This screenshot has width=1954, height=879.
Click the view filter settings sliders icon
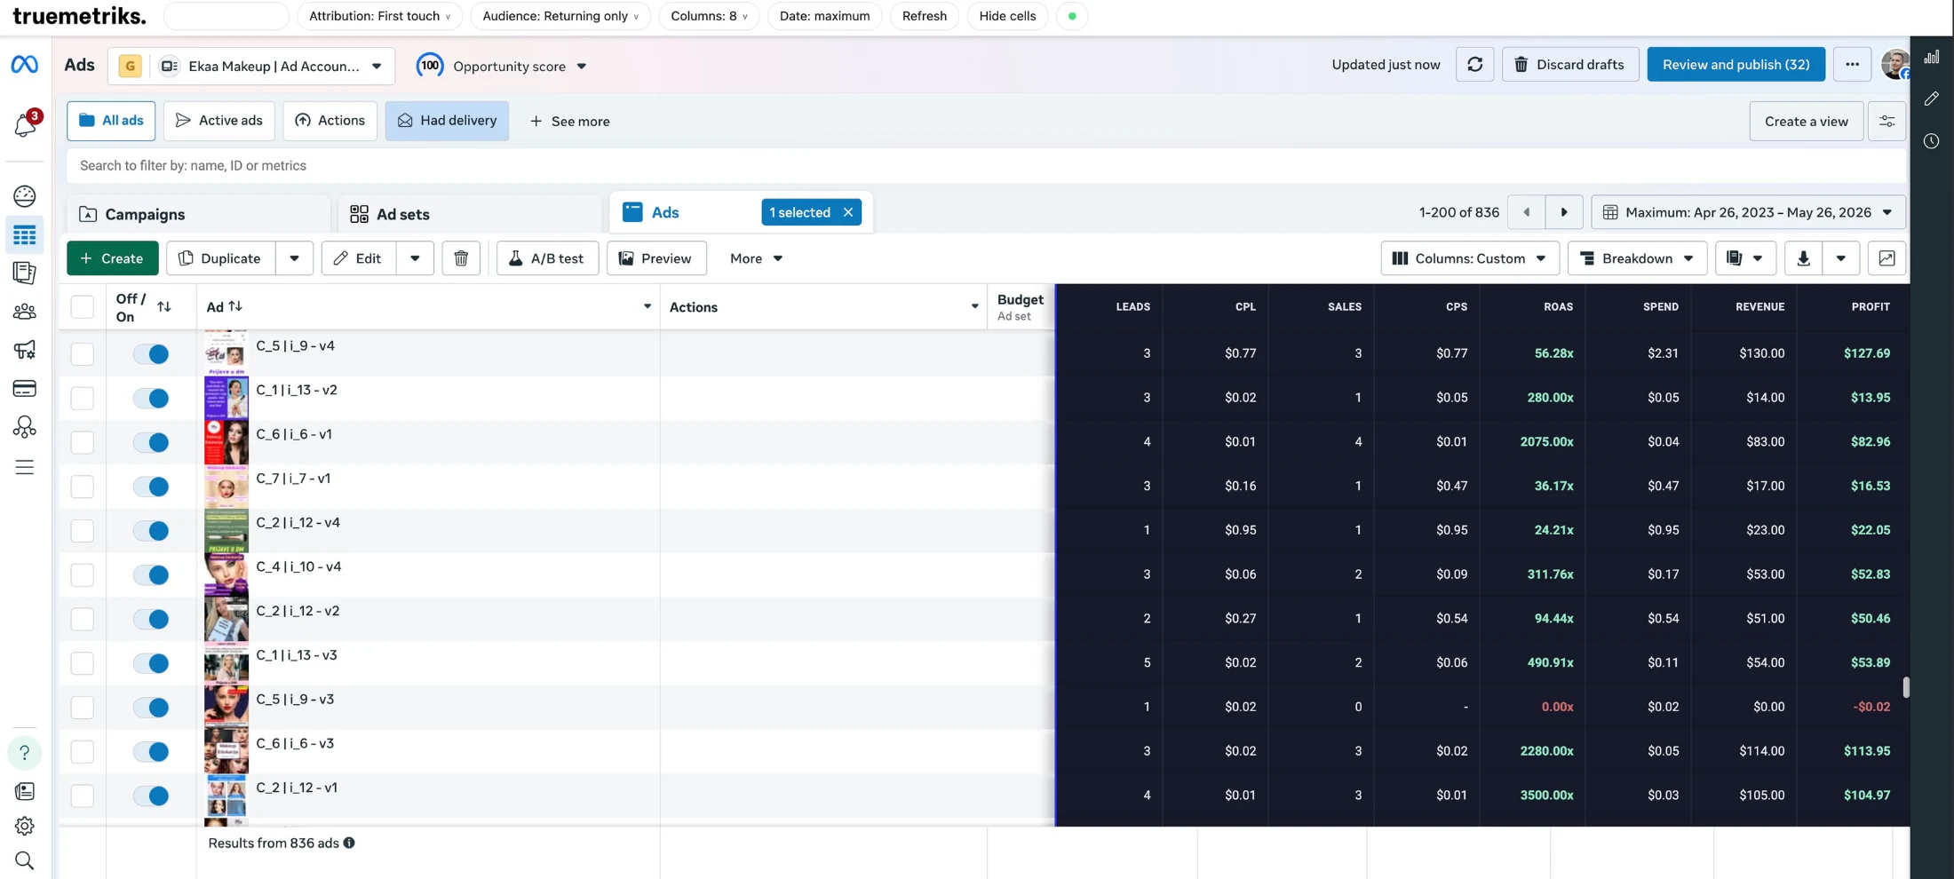tap(1886, 122)
